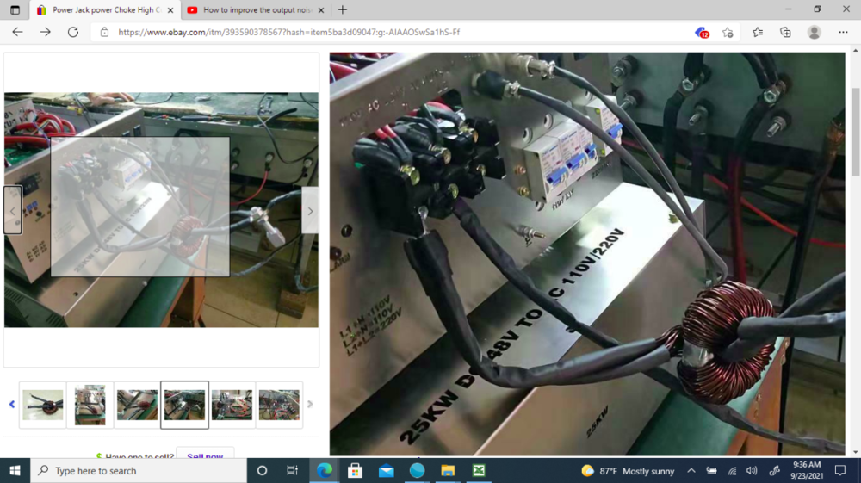Open Microsoft Edge from taskbar
Image resolution: width=861 pixels, height=483 pixels.
pyautogui.click(x=325, y=470)
